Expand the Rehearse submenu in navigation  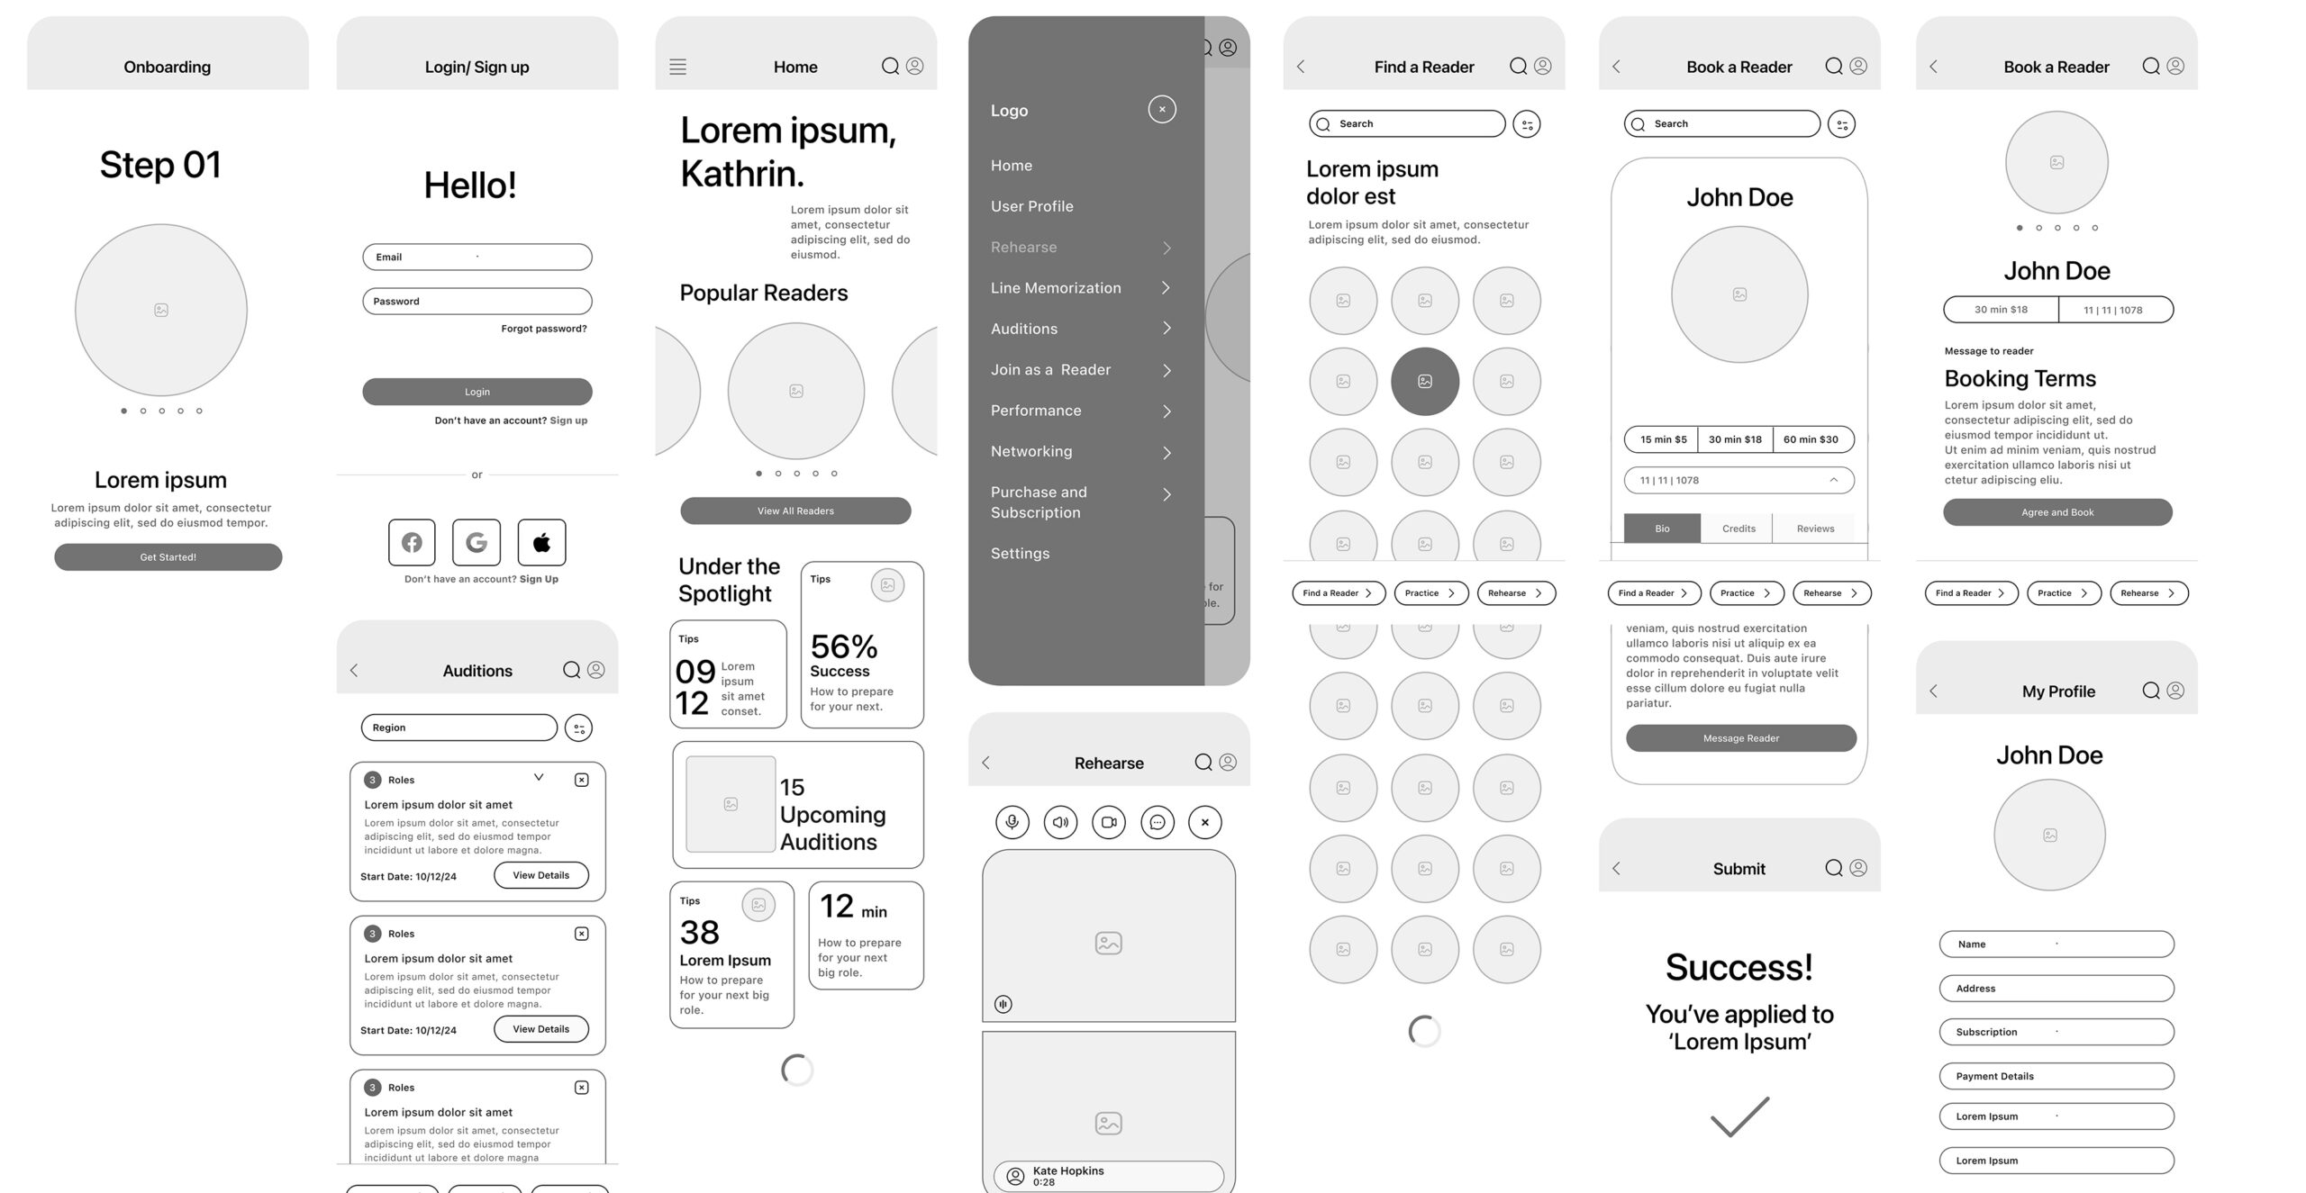(x=1166, y=247)
